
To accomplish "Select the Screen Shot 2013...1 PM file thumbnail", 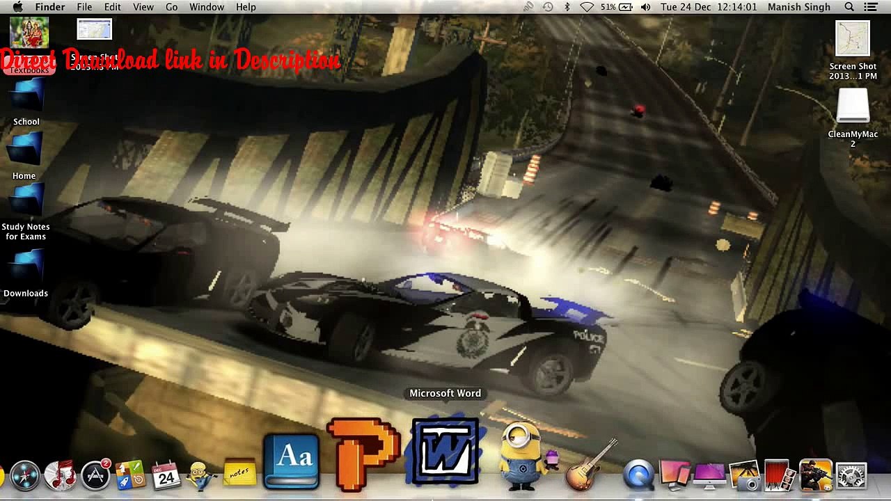I will tap(853, 38).
